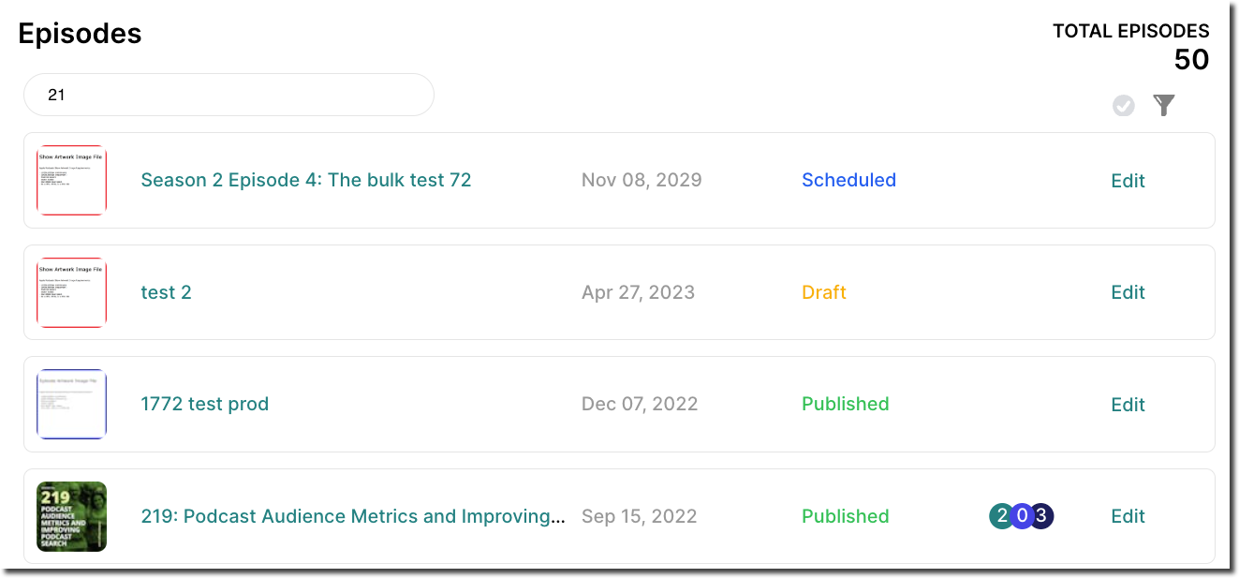Edit the 1772 test prod episode

(x=1128, y=405)
